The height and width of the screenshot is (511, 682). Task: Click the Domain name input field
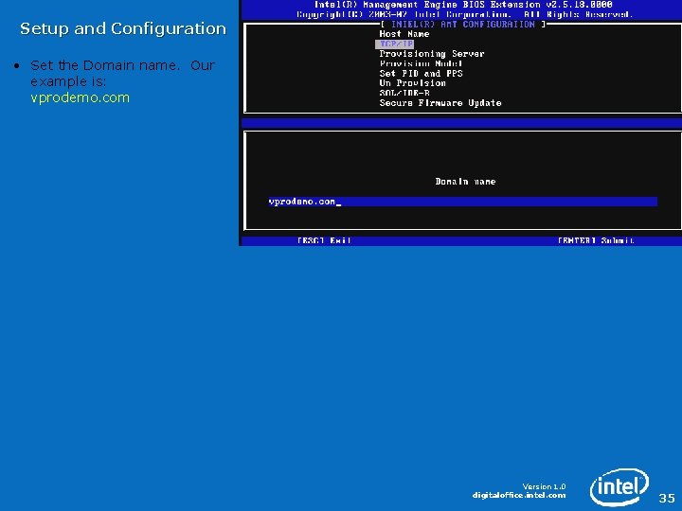click(463, 202)
